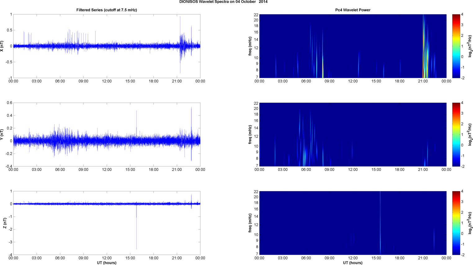Click the 21:00 tick label under the Y series
The height and width of the screenshot is (265, 473).
pyautogui.click(x=177, y=170)
